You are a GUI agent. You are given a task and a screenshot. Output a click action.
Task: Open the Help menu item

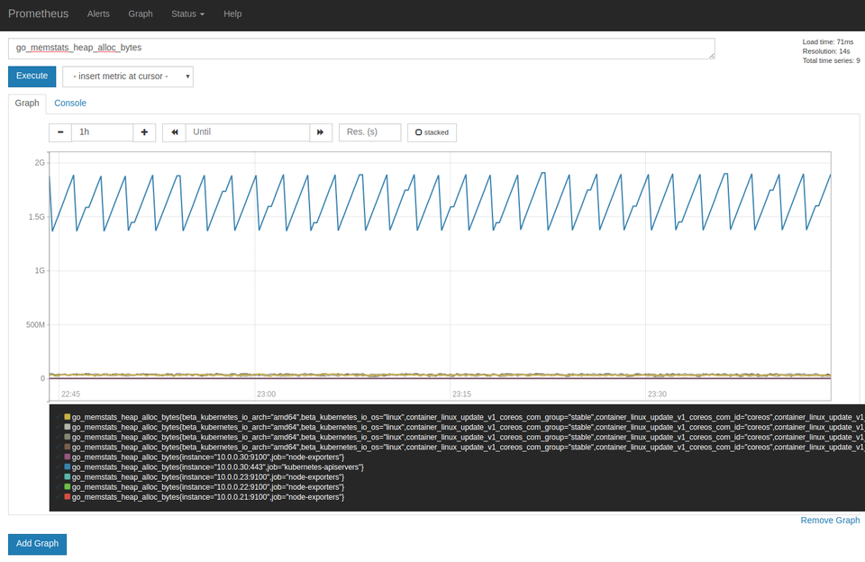click(232, 14)
